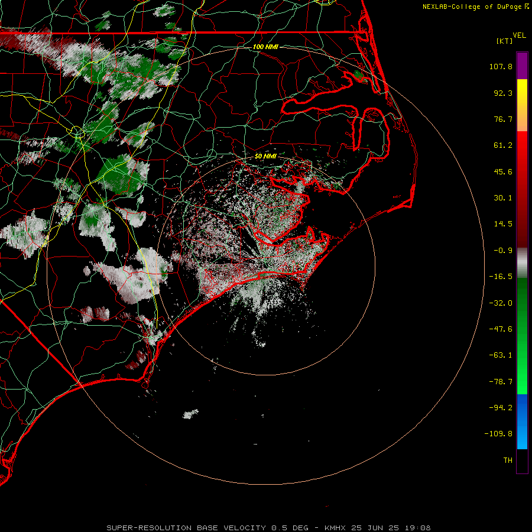Click the 30.1 velocity scale value
Viewport: 532px width, 532px height.
(x=503, y=198)
